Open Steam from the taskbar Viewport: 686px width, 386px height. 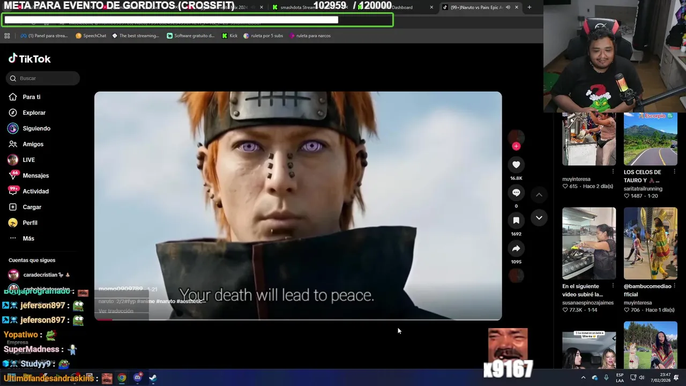[153, 378]
